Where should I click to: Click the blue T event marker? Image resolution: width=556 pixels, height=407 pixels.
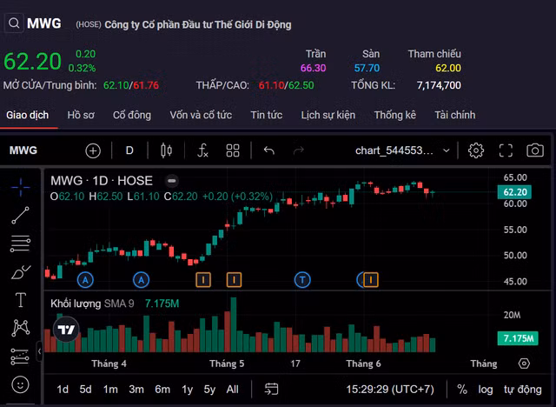(302, 280)
